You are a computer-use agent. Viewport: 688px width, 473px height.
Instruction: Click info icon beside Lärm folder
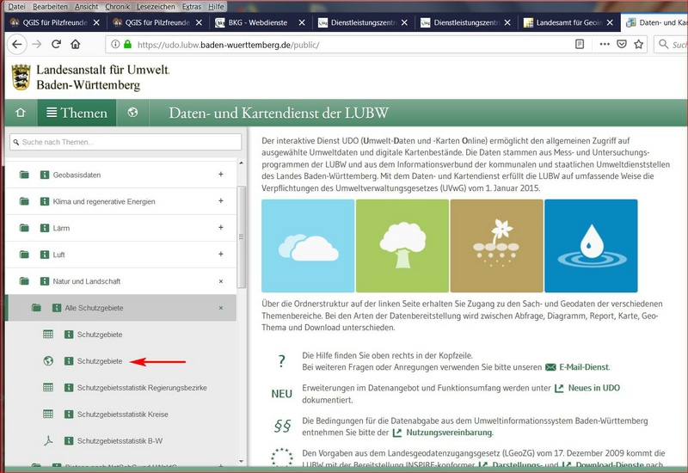coord(44,229)
